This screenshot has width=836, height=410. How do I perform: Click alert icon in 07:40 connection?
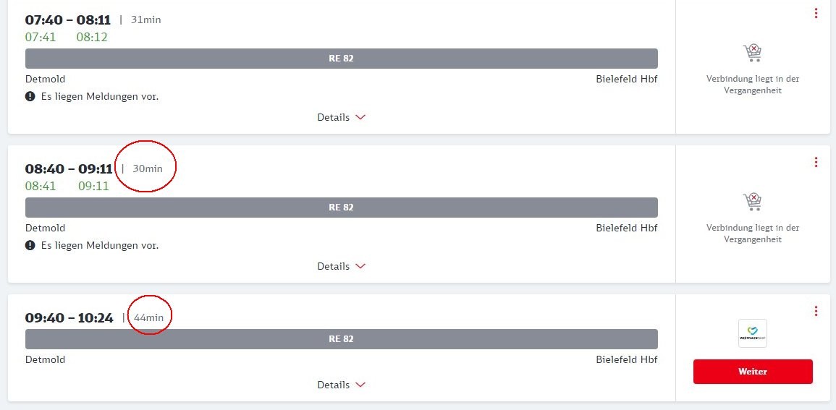pos(30,96)
